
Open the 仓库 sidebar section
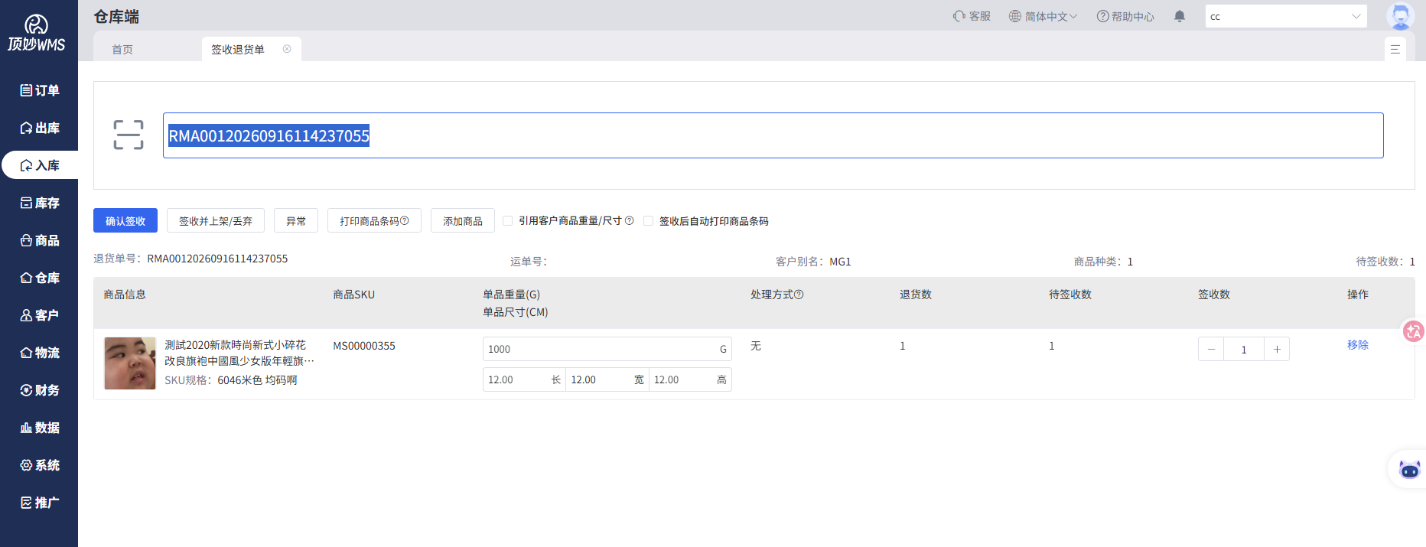coord(39,278)
